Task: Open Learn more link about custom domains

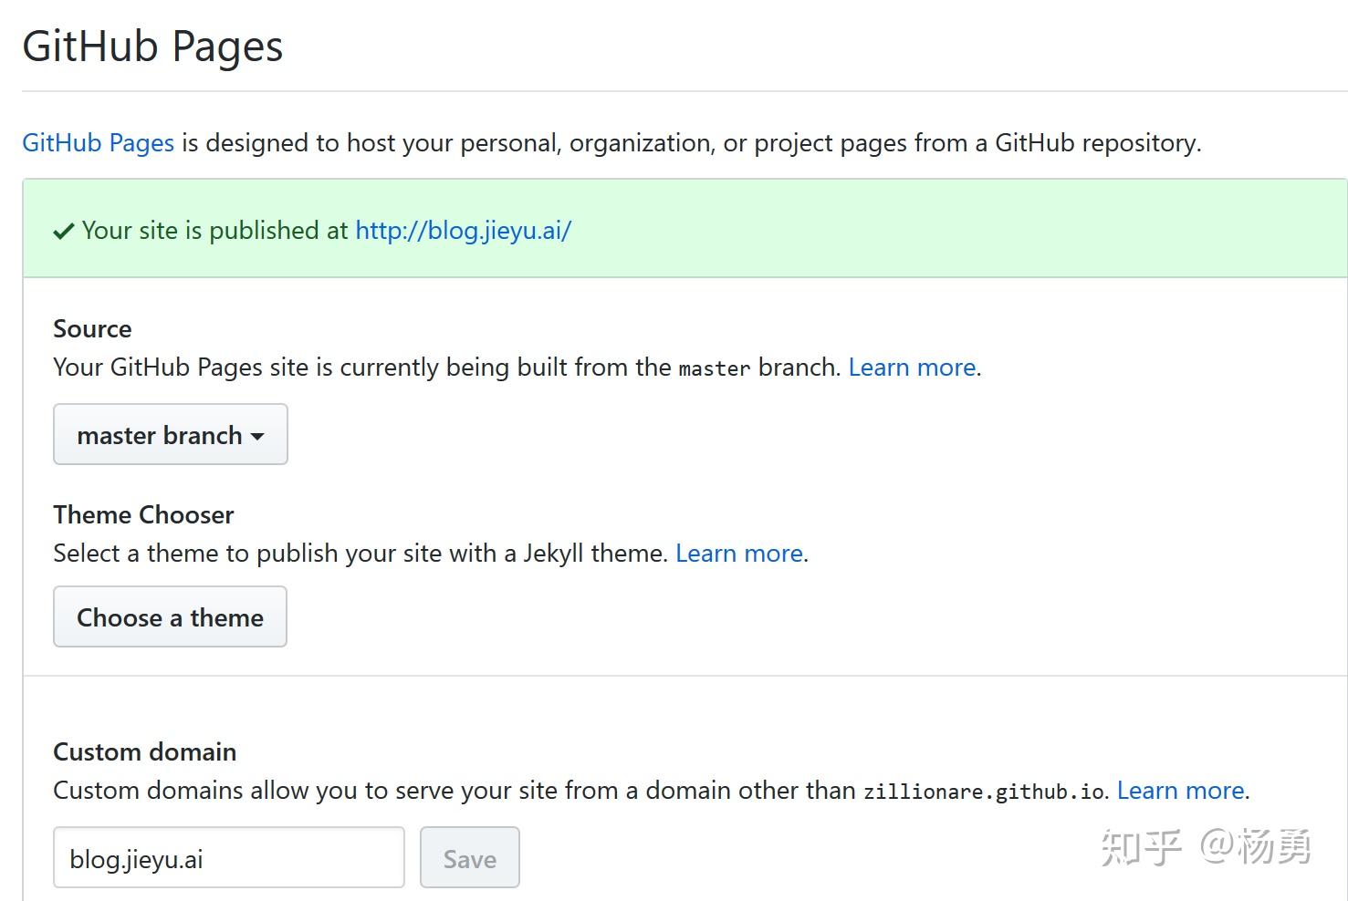Action: point(1180,791)
